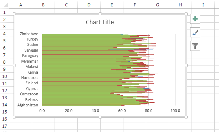Select column F header
This screenshot has width=219, height=132.
pos(134,5)
